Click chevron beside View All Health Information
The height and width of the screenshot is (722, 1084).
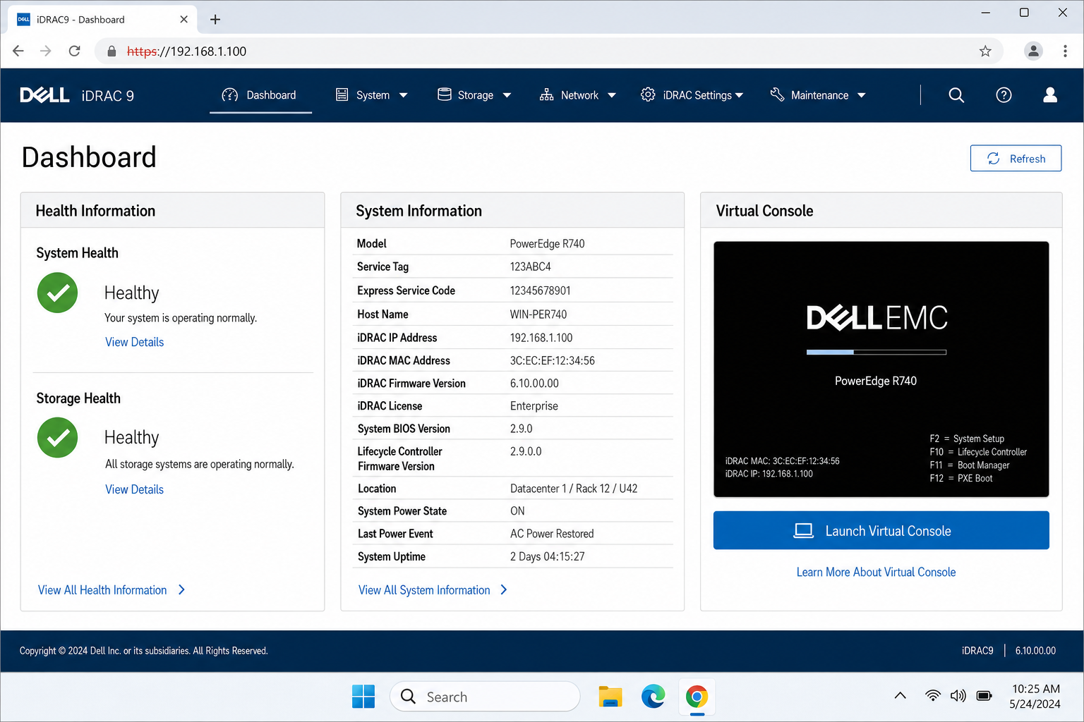point(181,590)
